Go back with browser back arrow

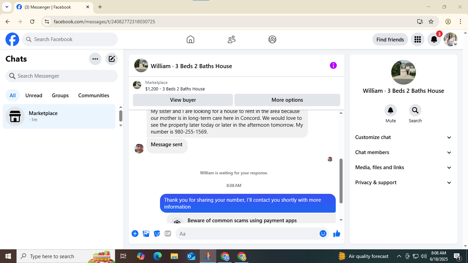tap(8, 22)
